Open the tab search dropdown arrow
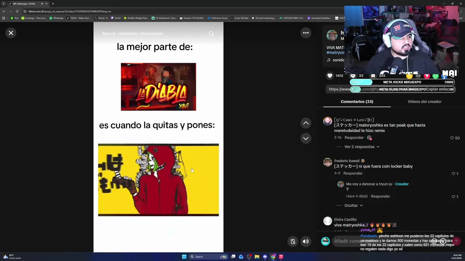The image size is (465, 261). [x=4, y=4]
